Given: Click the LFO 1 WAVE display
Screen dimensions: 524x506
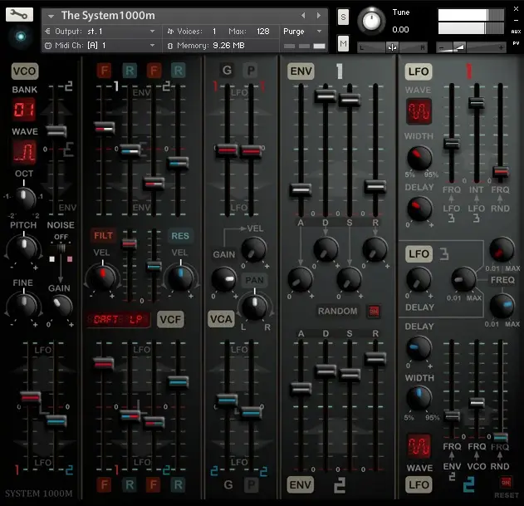Looking at the screenshot, I should pyautogui.click(x=419, y=111).
